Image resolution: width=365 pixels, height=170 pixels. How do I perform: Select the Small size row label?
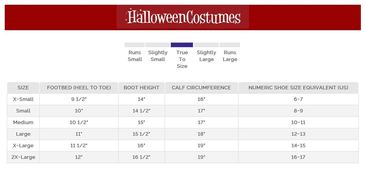[x=23, y=111]
